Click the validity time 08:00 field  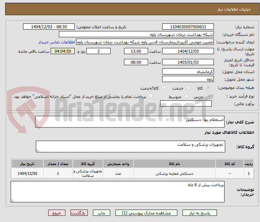click(136, 62)
